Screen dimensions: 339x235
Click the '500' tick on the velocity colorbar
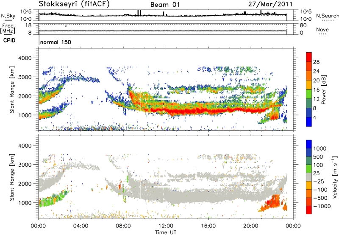318,157
